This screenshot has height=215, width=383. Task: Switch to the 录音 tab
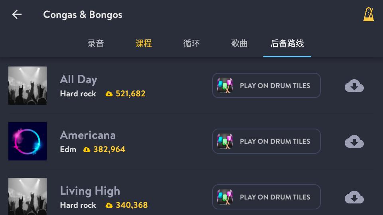pyautogui.click(x=96, y=43)
